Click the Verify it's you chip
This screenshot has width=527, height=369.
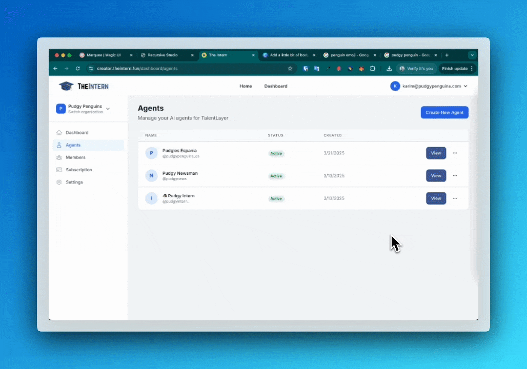(x=416, y=69)
